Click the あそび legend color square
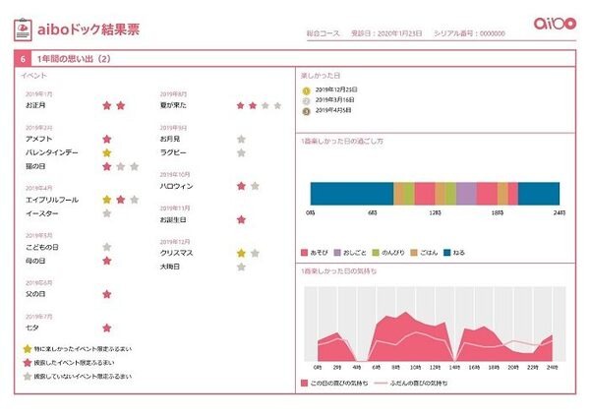 pyautogui.click(x=305, y=254)
